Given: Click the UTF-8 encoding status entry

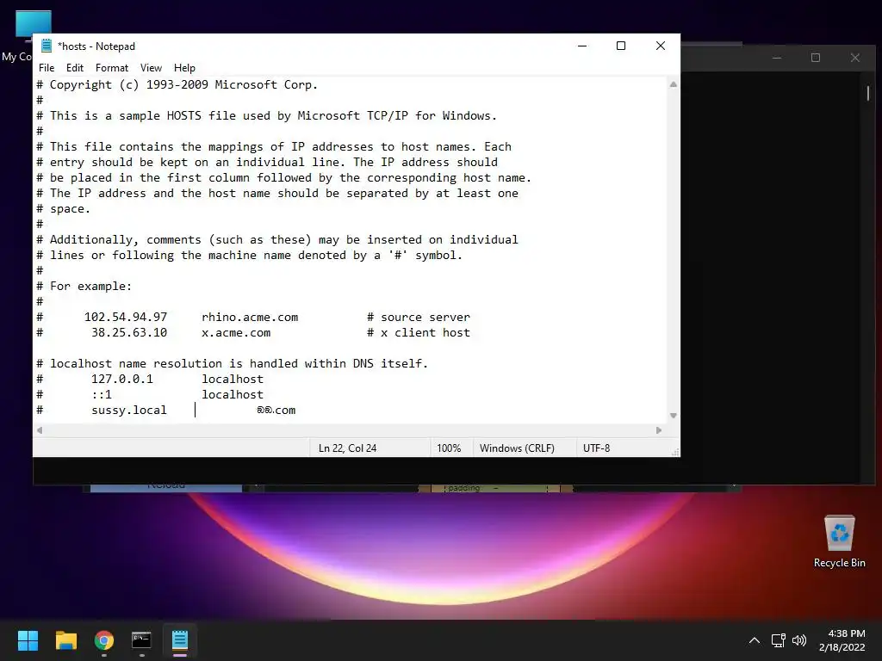Looking at the screenshot, I should click(x=596, y=448).
